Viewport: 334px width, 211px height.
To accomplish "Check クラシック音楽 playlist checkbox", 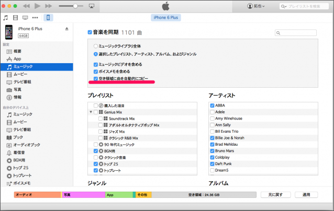I will click(96, 157).
